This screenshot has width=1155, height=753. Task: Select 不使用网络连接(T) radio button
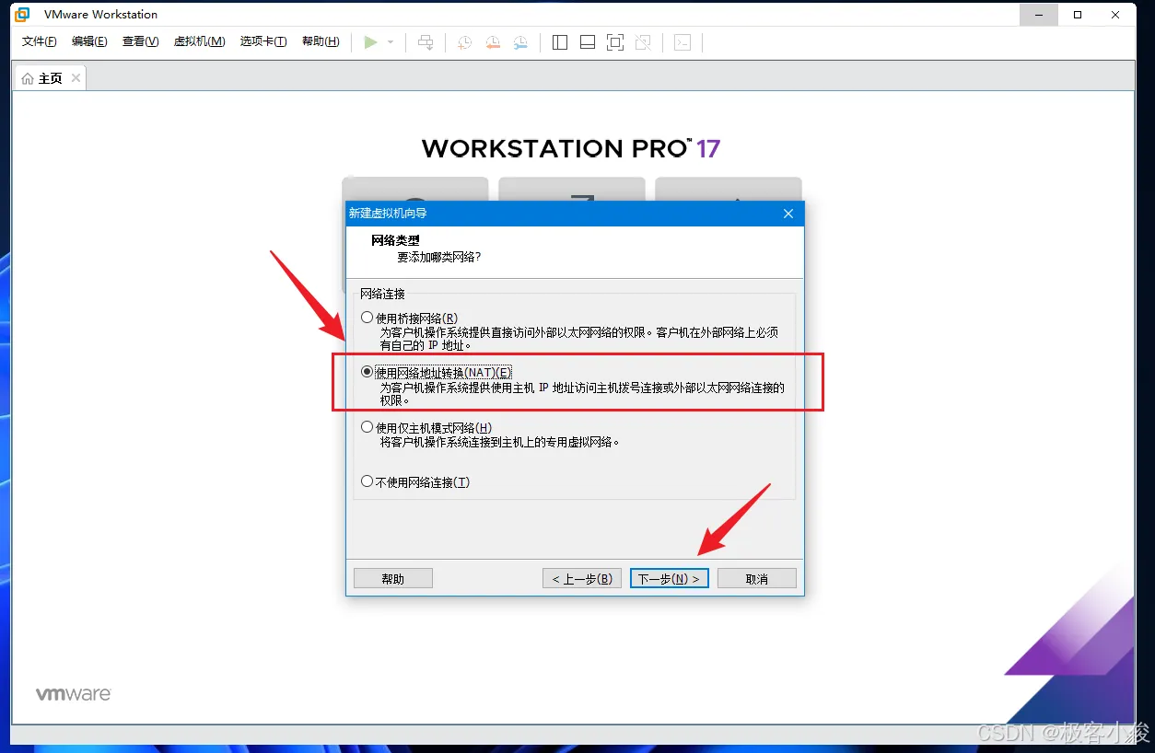click(x=367, y=481)
